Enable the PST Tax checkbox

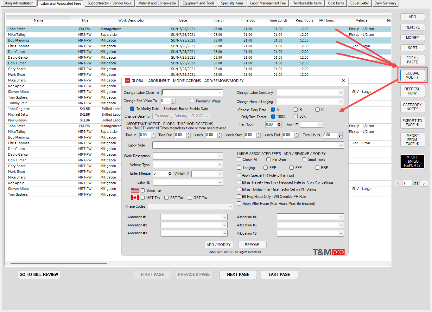167,198
